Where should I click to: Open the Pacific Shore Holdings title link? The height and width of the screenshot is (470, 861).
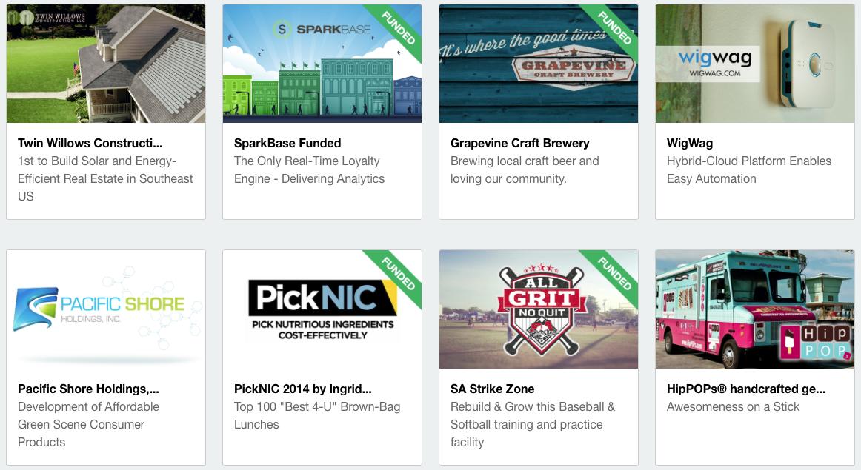click(88, 389)
